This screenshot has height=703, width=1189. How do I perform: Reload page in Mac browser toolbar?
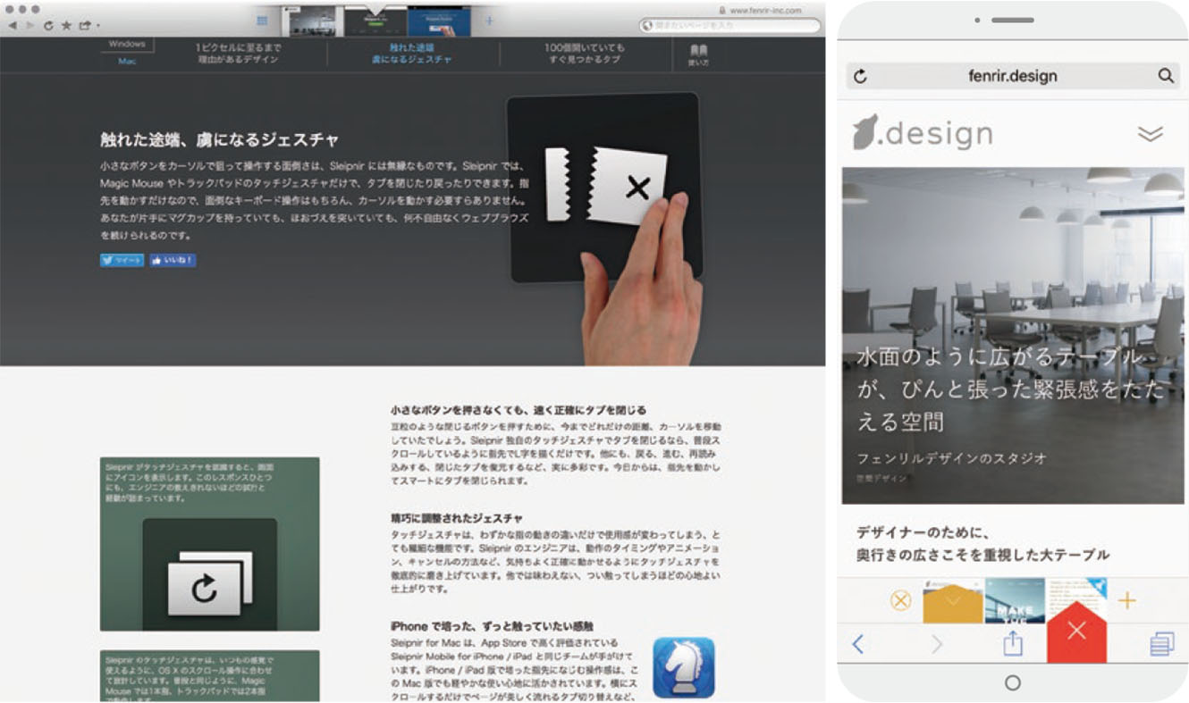(47, 26)
